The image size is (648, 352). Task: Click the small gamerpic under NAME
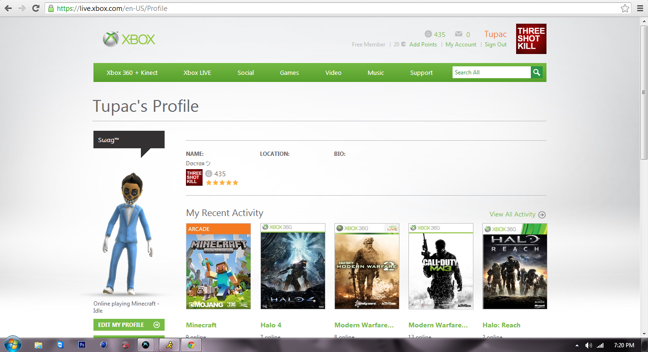click(x=194, y=178)
